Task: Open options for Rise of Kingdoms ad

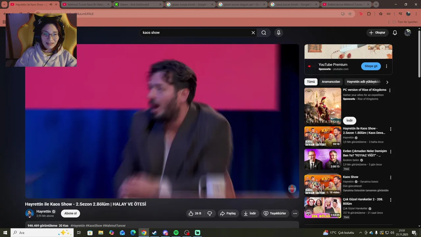Action: [390, 90]
